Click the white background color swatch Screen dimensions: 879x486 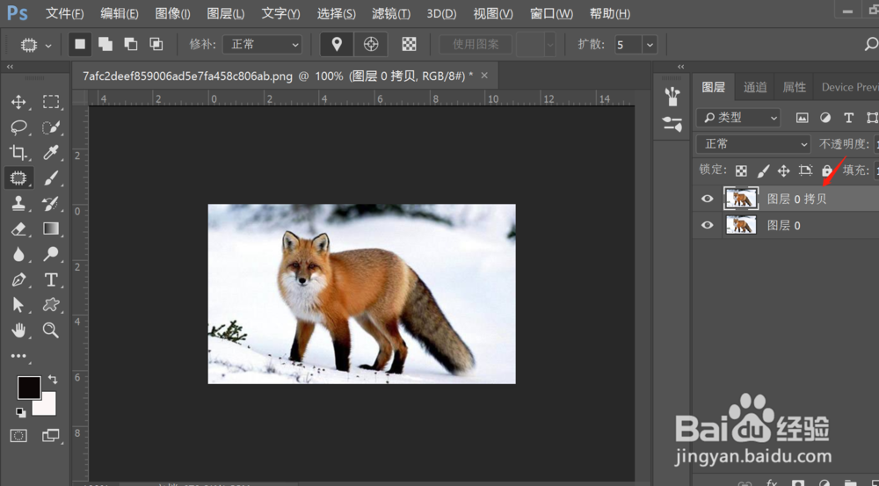pos(46,405)
